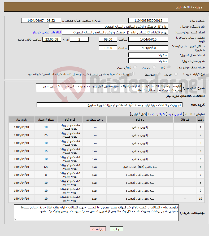Click the goods group cell in row 9
Image resolution: width=209 pixels, height=236 pixels.
[x=70, y=191]
